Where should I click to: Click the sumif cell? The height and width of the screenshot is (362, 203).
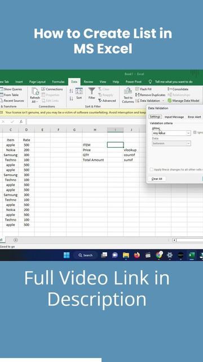coord(131,160)
